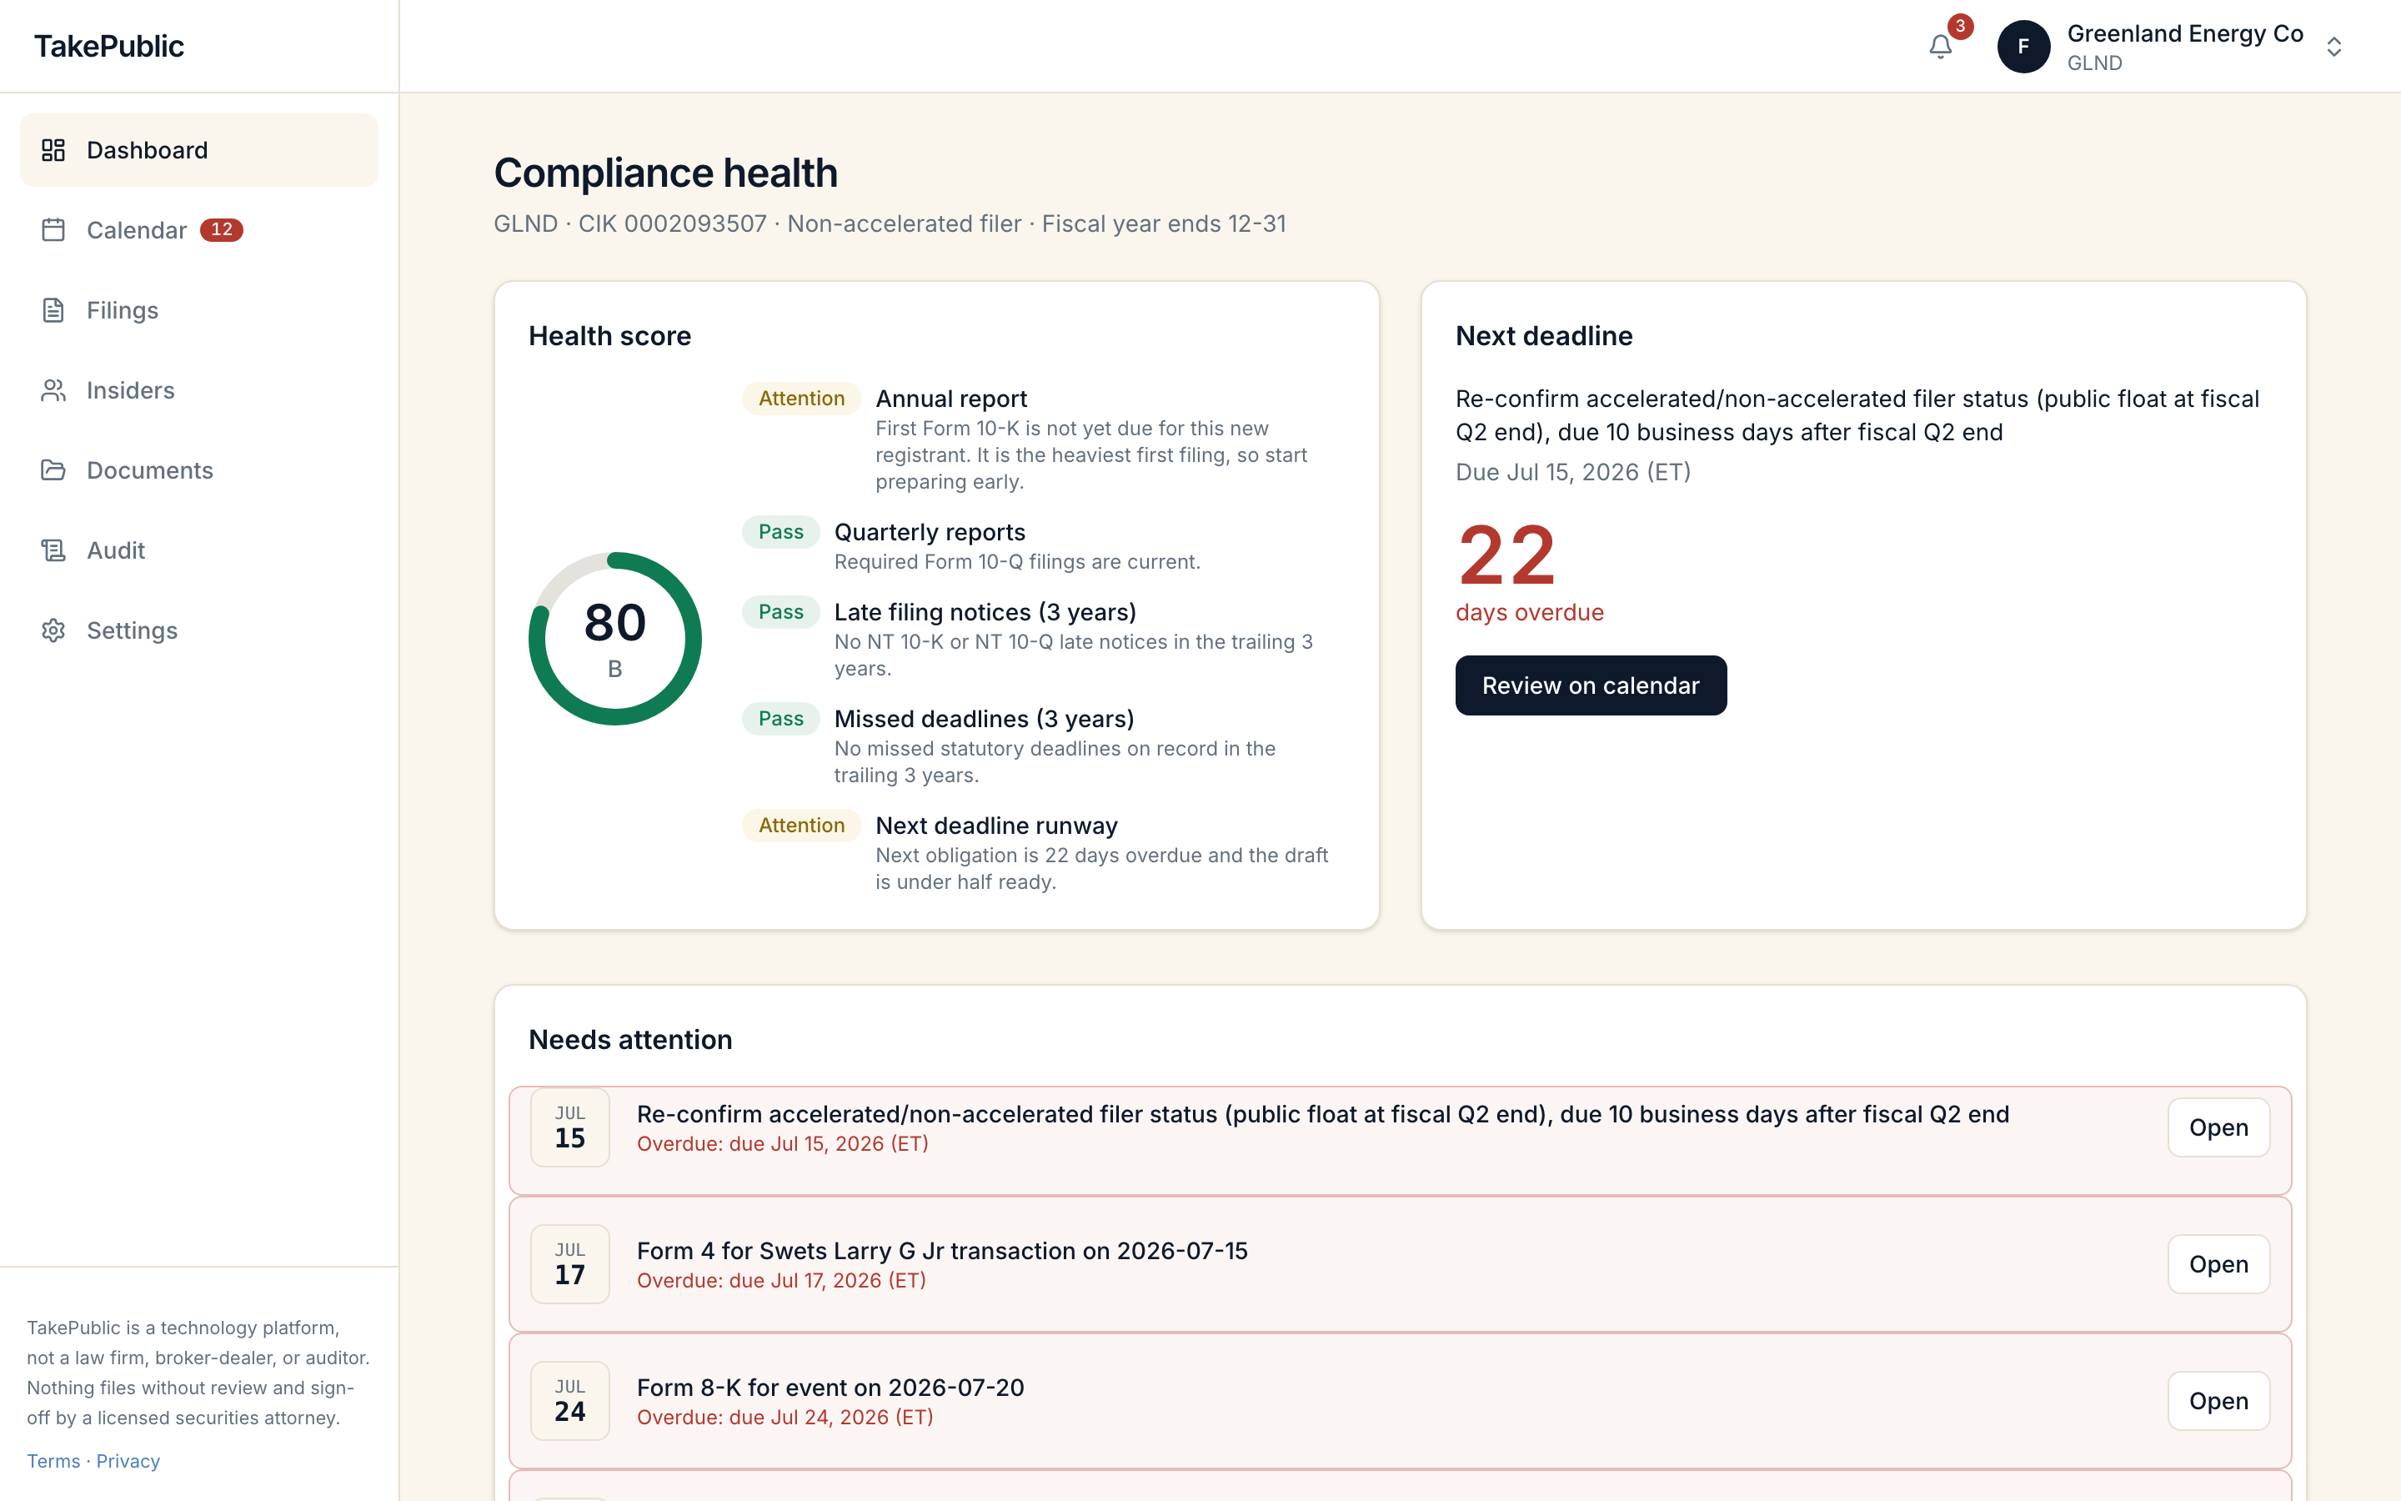
Task: Click the Privacy link
Action: point(128,1461)
